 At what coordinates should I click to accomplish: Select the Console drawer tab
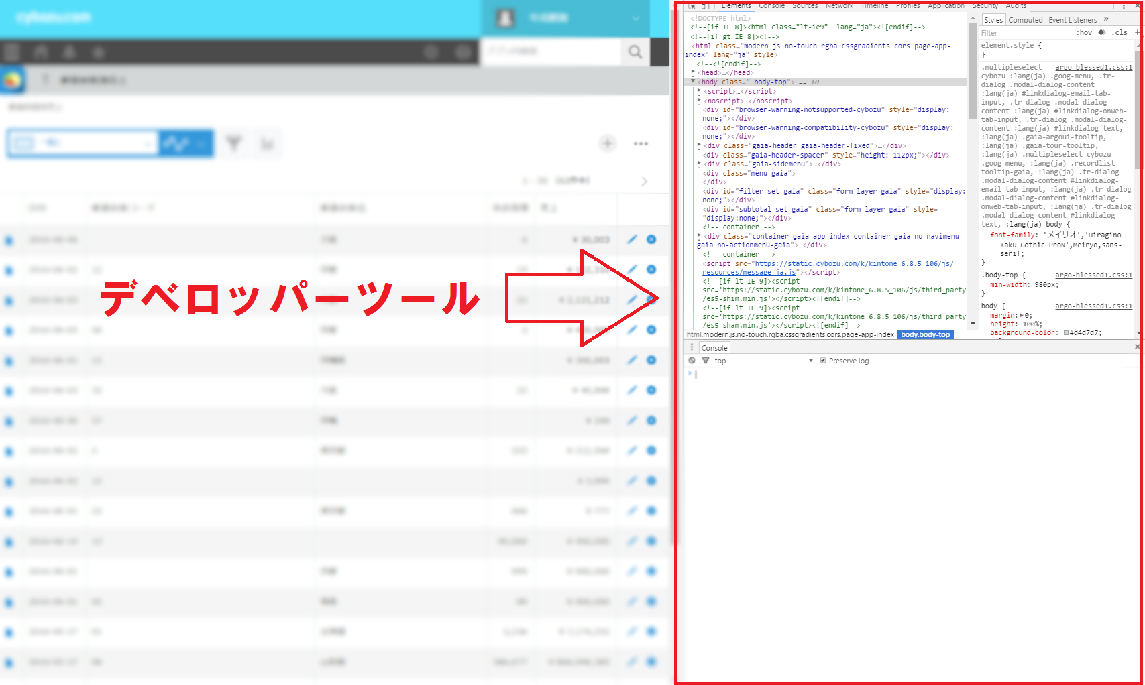tap(714, 348)
